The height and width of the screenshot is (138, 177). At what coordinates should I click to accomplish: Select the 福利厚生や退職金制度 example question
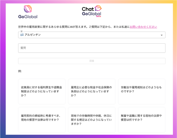point(42,91)
